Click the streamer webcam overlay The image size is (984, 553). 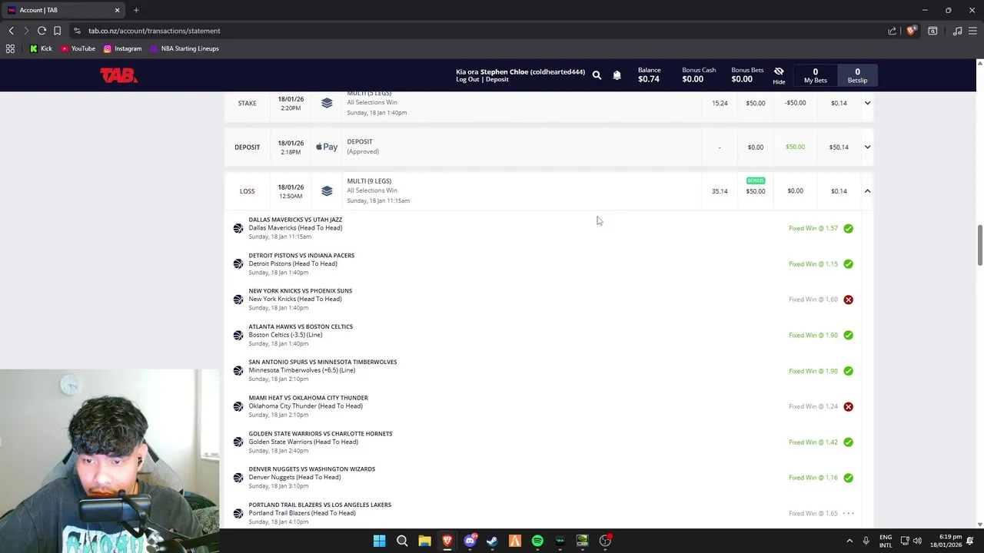[110, 461]
